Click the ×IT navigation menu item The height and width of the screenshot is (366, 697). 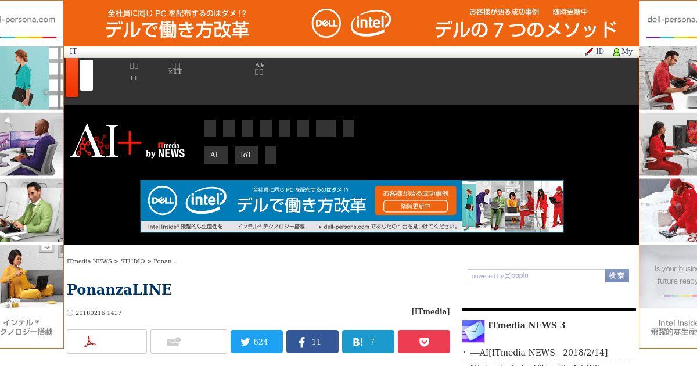tap(175, 69)
